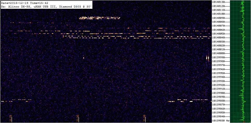Select the 10139890 frequency label

click(219, 97)
